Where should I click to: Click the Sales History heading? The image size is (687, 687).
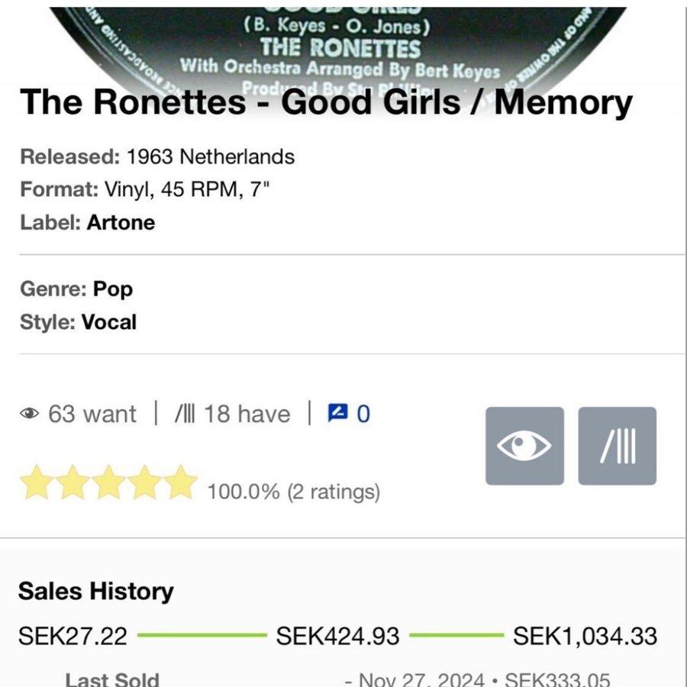[96, 591]
